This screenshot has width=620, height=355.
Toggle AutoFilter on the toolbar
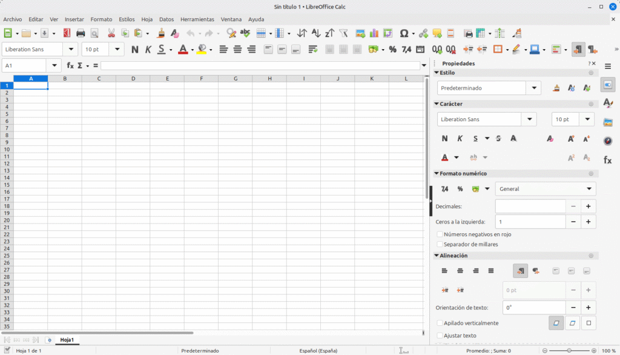click(x=343, y=33)
